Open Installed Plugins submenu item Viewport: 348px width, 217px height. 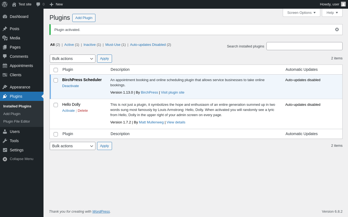17,106
